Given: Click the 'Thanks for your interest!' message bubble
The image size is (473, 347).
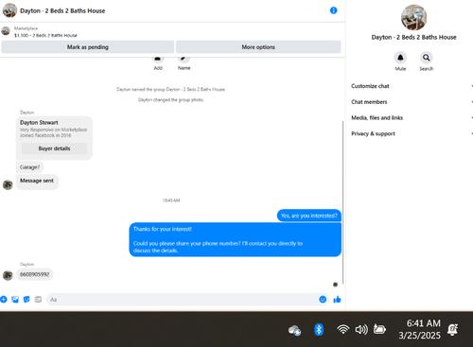Looking at the screenshot, I should [236, 239].
